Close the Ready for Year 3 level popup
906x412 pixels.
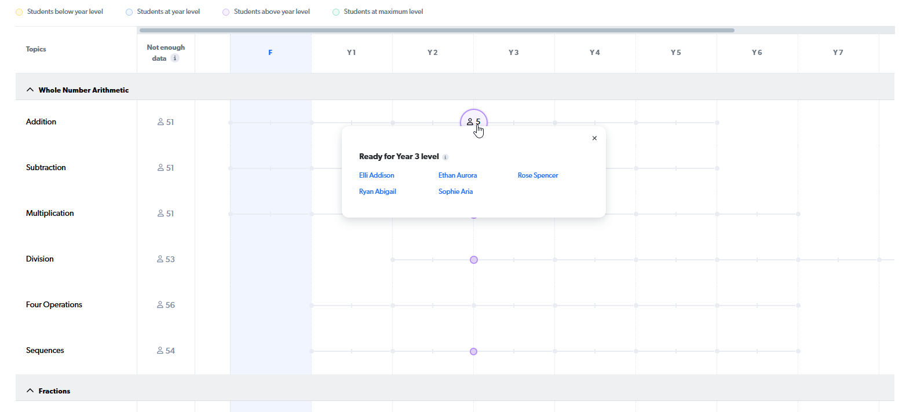pos(594,138)
